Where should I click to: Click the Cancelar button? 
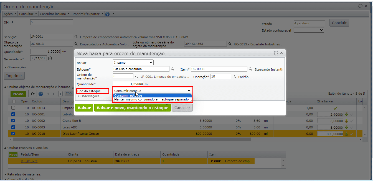click(x=182, y=108)
